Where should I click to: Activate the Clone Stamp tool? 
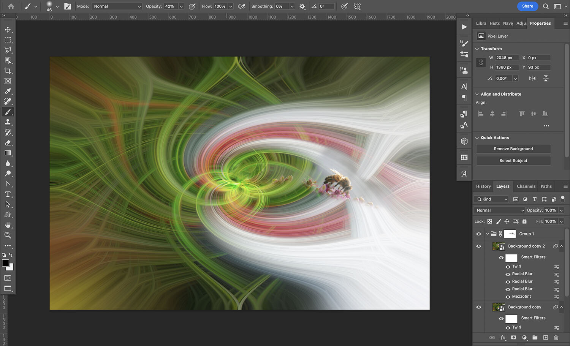point(8,122)
